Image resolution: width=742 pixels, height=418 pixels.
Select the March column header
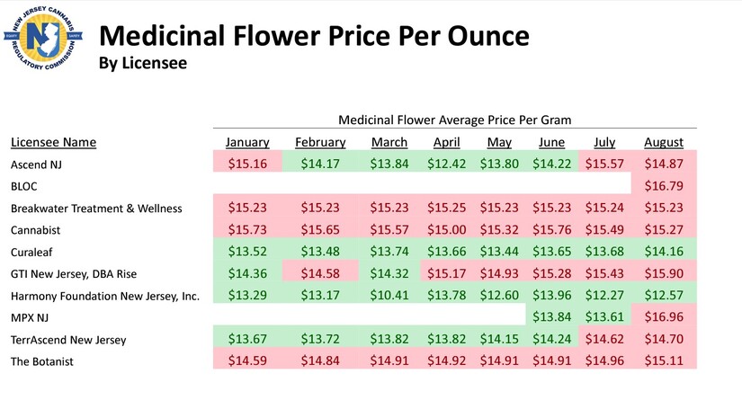pyautogui.click(x=389, y=142)
